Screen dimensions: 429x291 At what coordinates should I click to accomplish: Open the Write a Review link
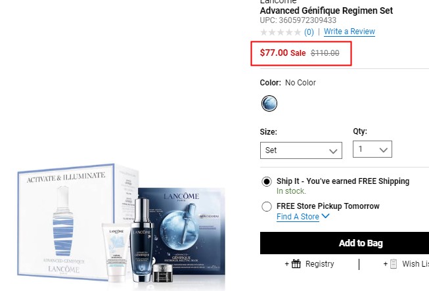(x=350, y=32)
